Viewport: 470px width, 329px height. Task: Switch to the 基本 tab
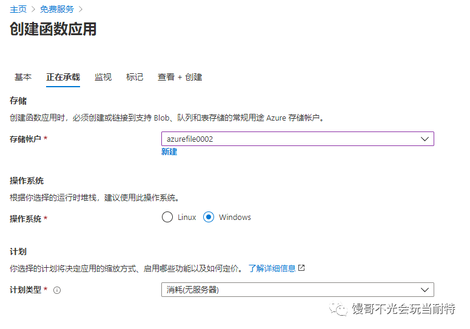click(x=23, y=77)
